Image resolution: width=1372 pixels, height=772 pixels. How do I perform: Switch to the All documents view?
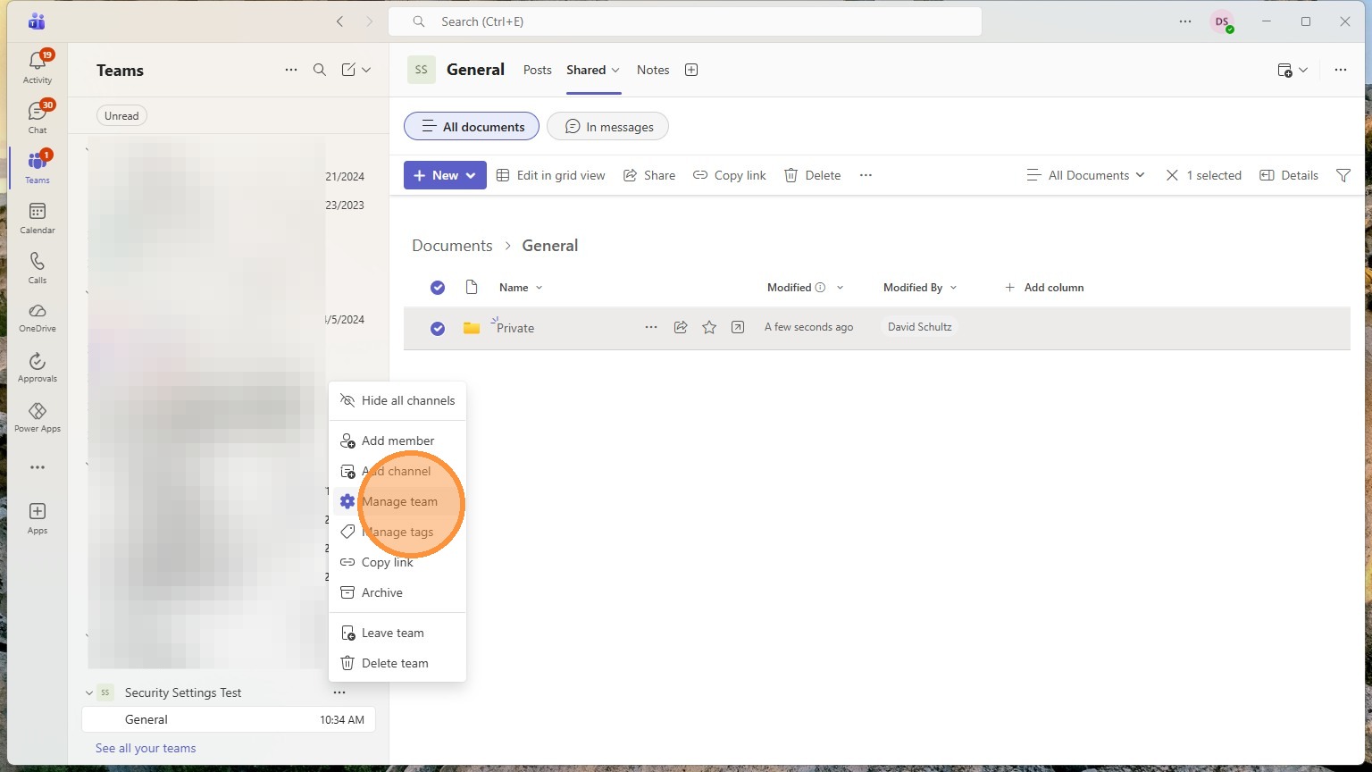(472, 127)
